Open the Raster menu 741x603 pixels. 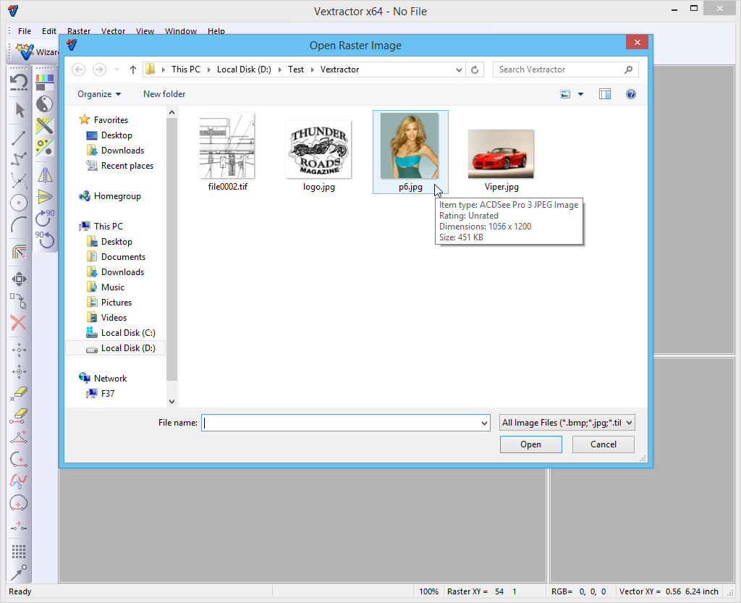79,31
